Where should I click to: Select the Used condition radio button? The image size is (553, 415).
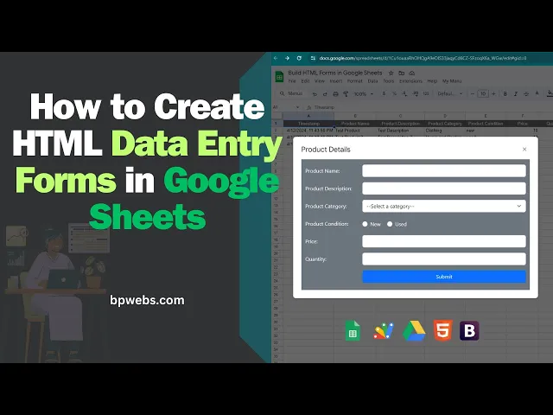click(390, 224)
